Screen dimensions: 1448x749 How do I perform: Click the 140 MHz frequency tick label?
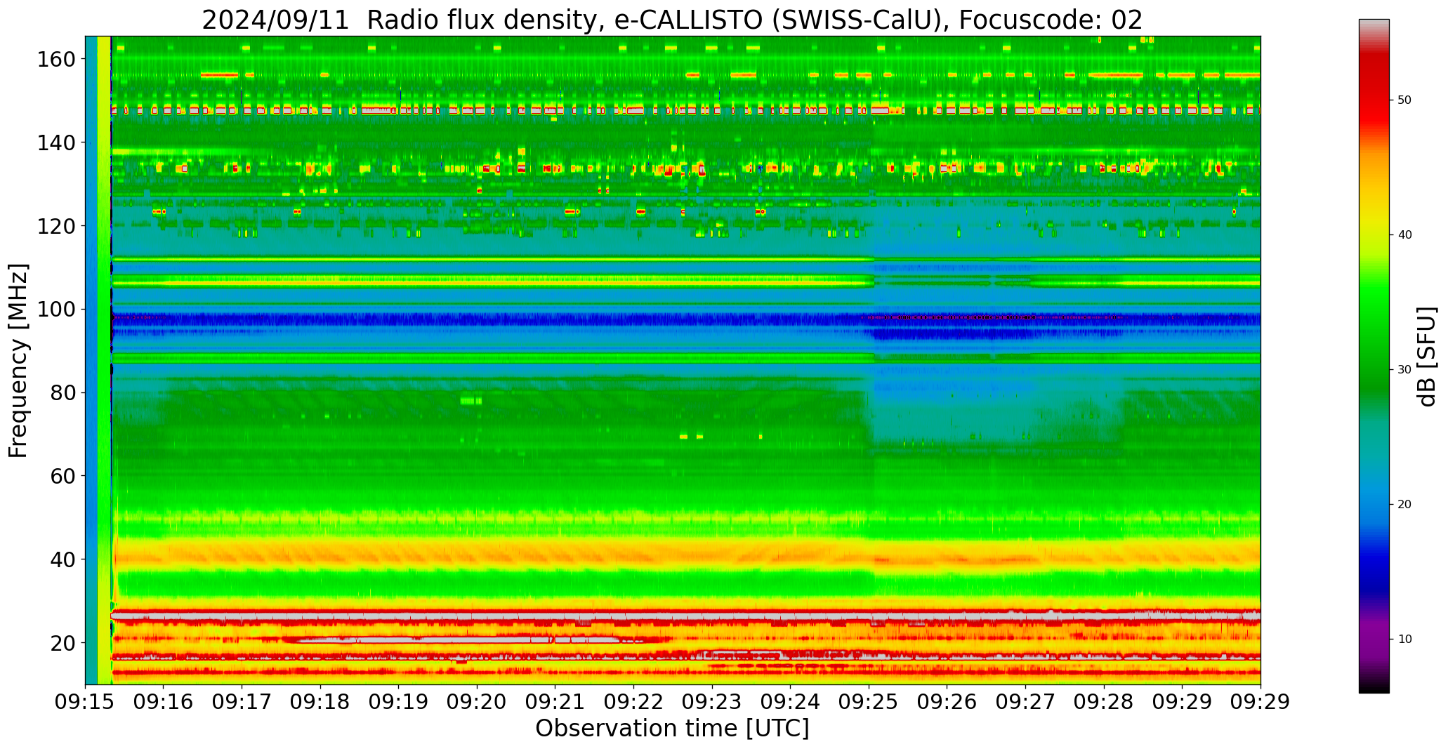click(x=57, y=142)
